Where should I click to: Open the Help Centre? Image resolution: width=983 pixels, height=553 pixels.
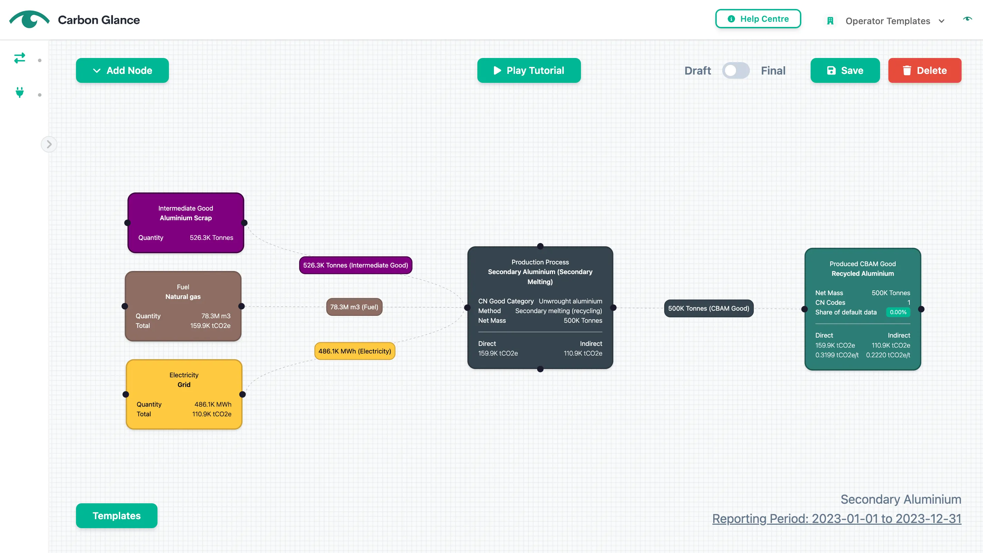pyautogui.click(x=758, y=19)
